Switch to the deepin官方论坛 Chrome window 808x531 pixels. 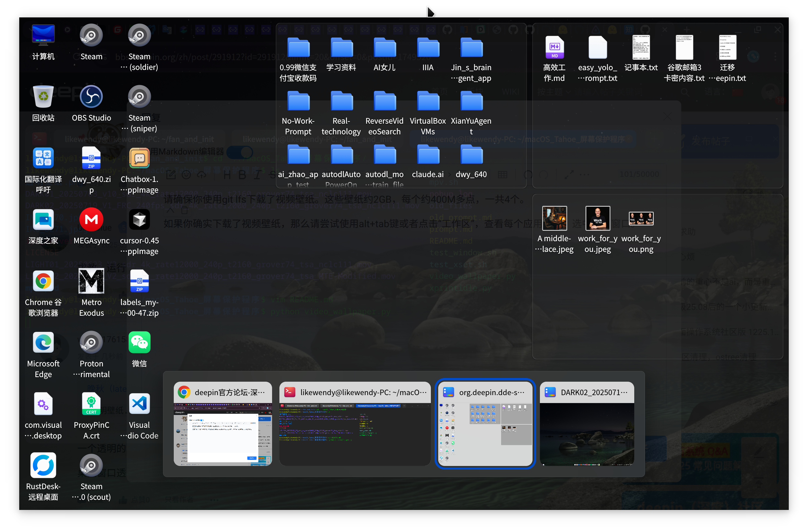pos(223,424)
